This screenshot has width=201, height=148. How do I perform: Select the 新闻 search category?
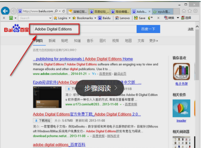tap(52, 40)
